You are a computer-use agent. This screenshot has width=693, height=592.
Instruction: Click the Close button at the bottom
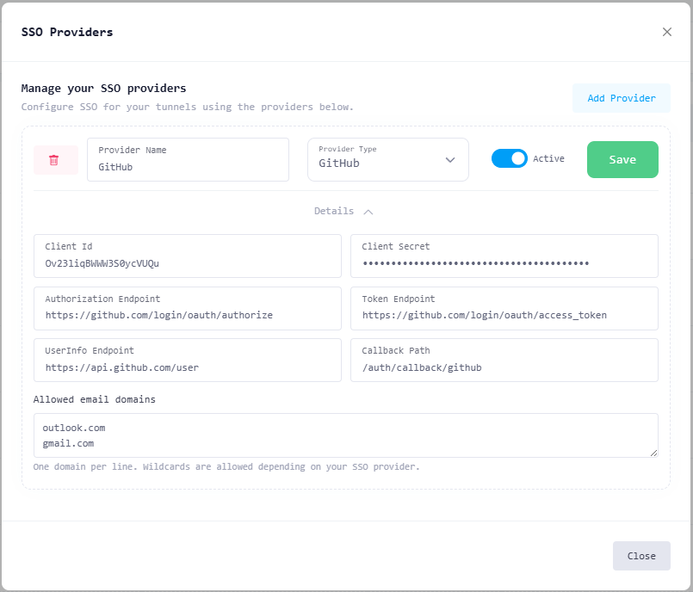[641, 556]
